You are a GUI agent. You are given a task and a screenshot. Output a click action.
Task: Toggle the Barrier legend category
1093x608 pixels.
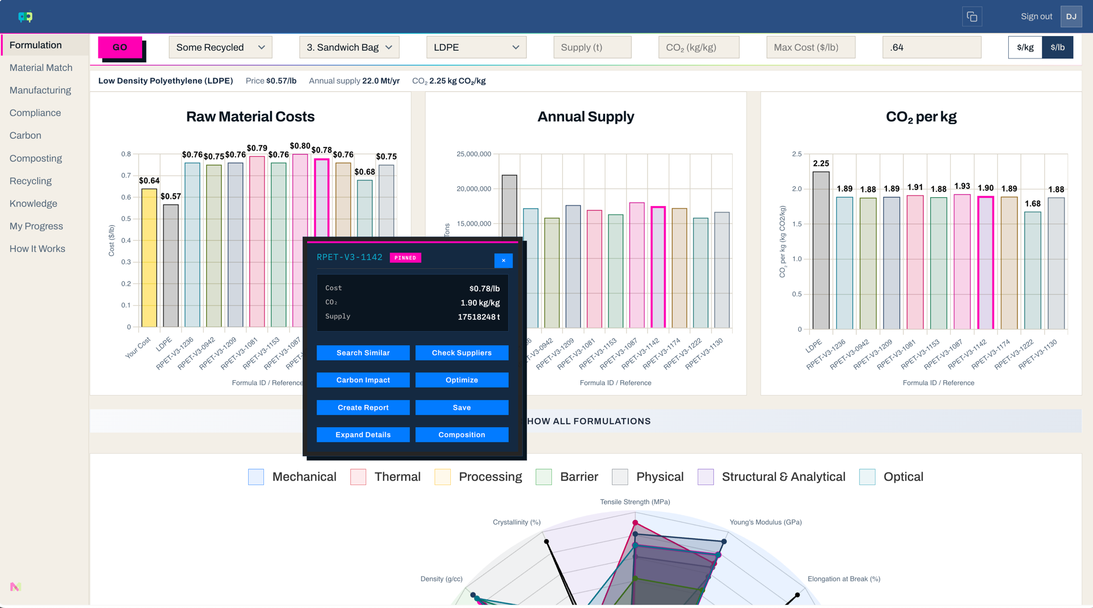[x=567, y=477]
